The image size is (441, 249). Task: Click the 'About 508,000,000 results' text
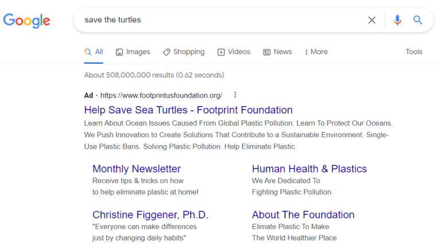(x=154, y=75)
